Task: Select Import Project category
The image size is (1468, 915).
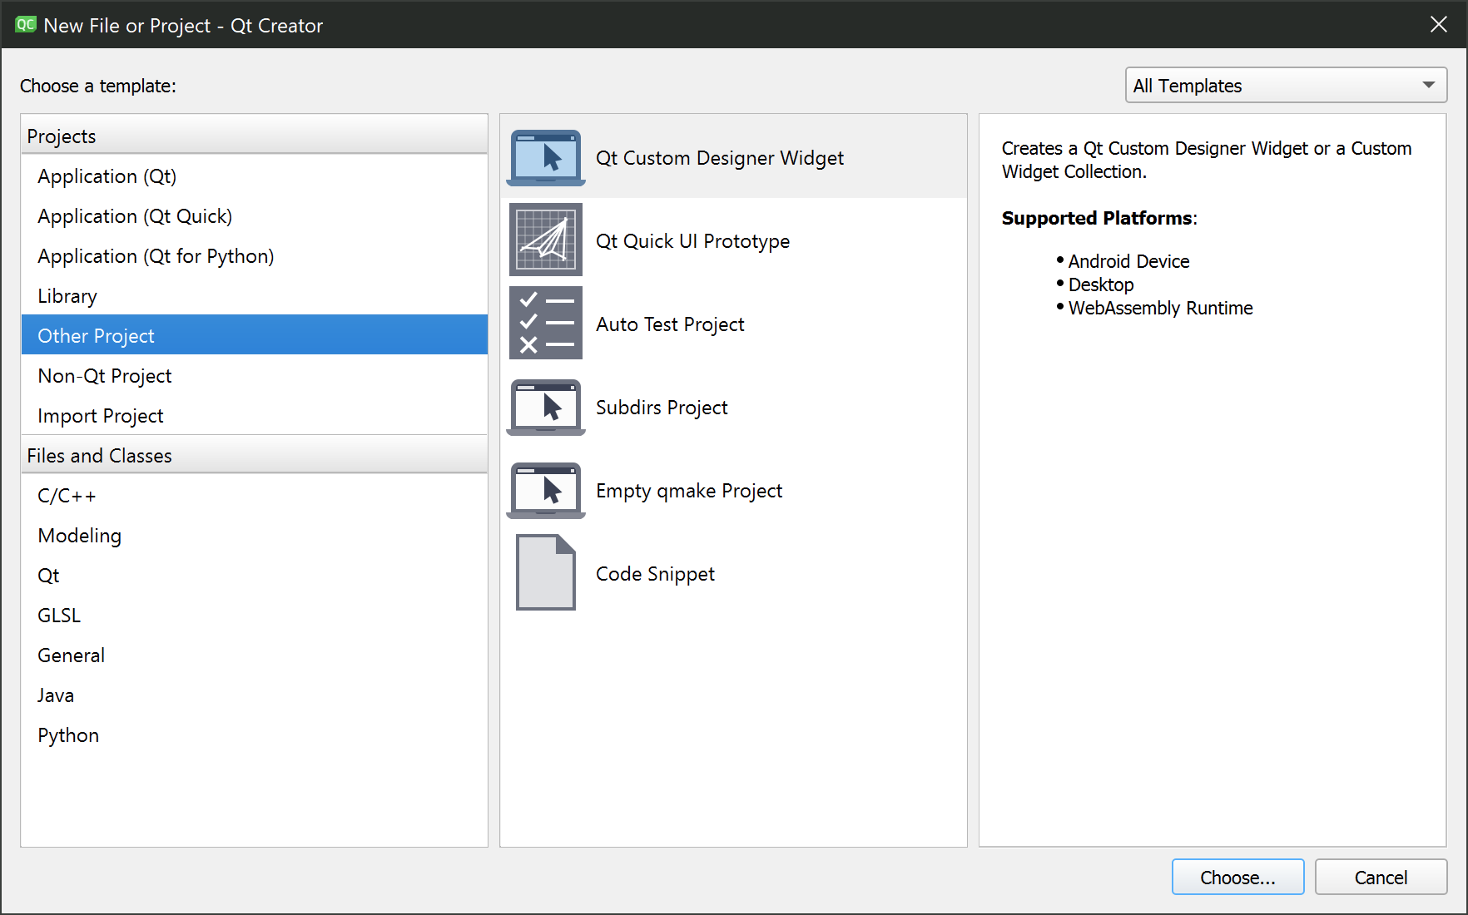Action: (101, 416)
